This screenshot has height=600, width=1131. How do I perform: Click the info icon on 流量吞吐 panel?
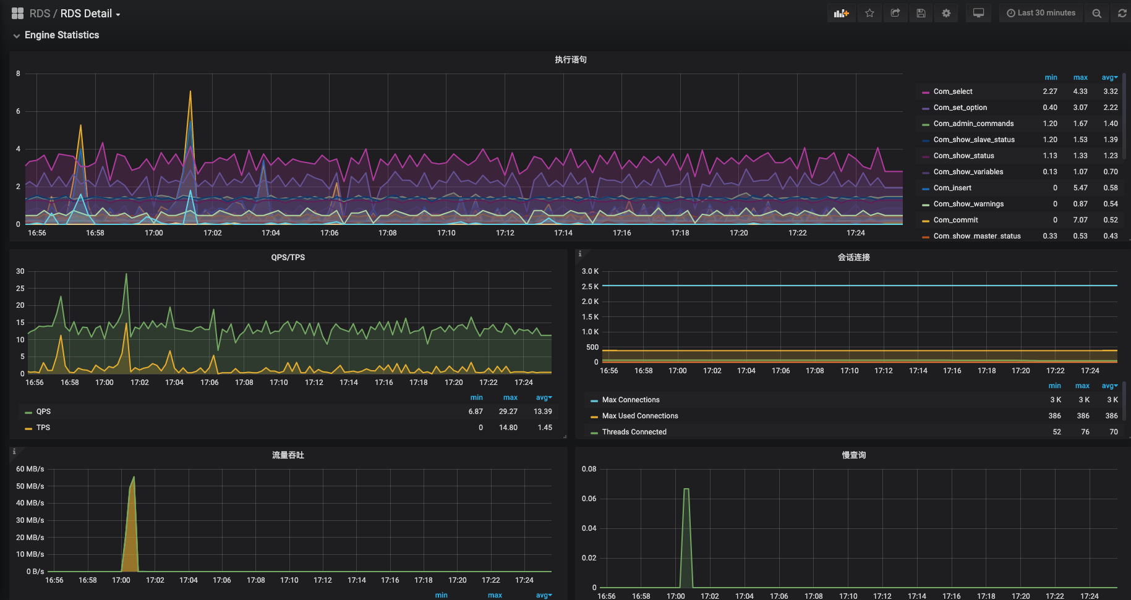[14, 452]
